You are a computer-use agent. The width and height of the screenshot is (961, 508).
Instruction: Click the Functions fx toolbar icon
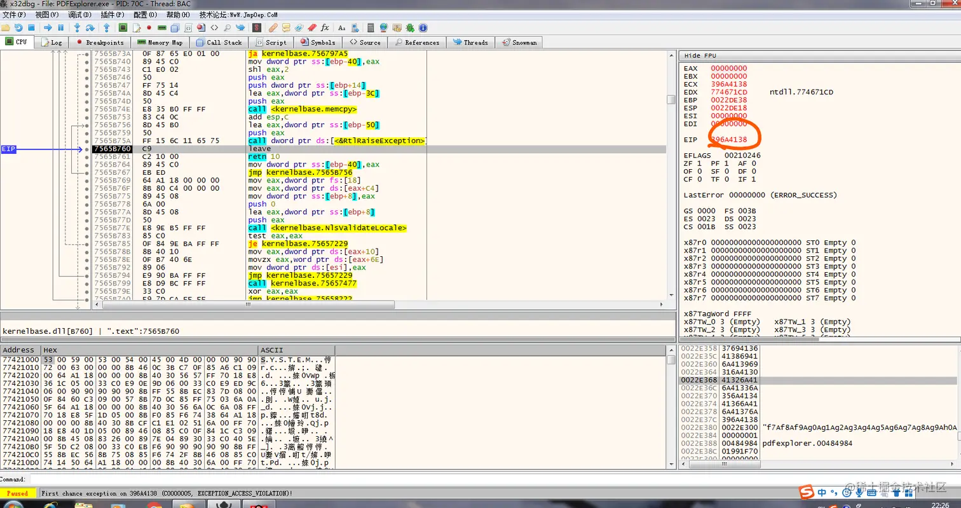tap(325, 27)
